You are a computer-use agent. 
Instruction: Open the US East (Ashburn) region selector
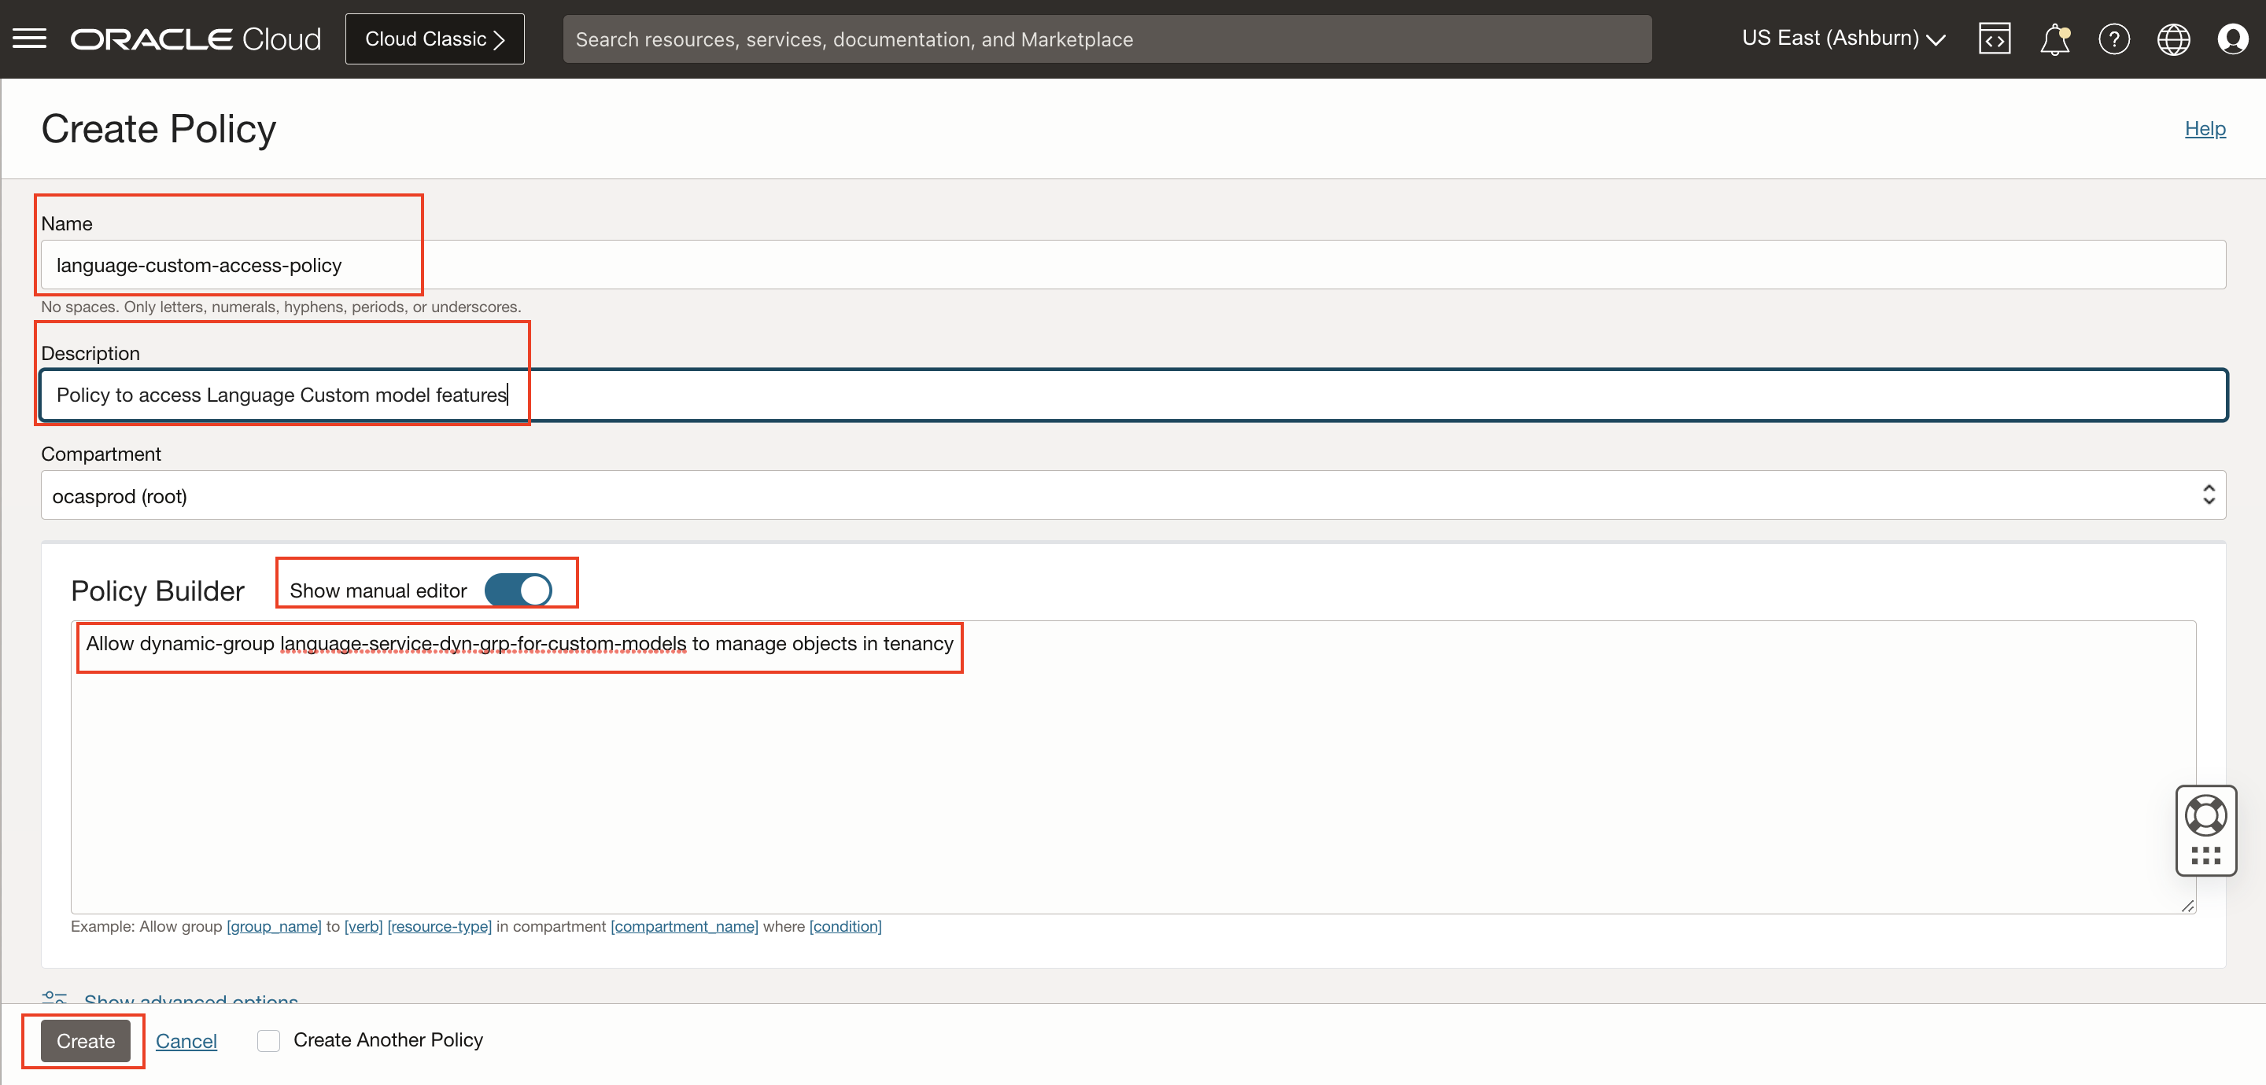tap(1843, 39)
